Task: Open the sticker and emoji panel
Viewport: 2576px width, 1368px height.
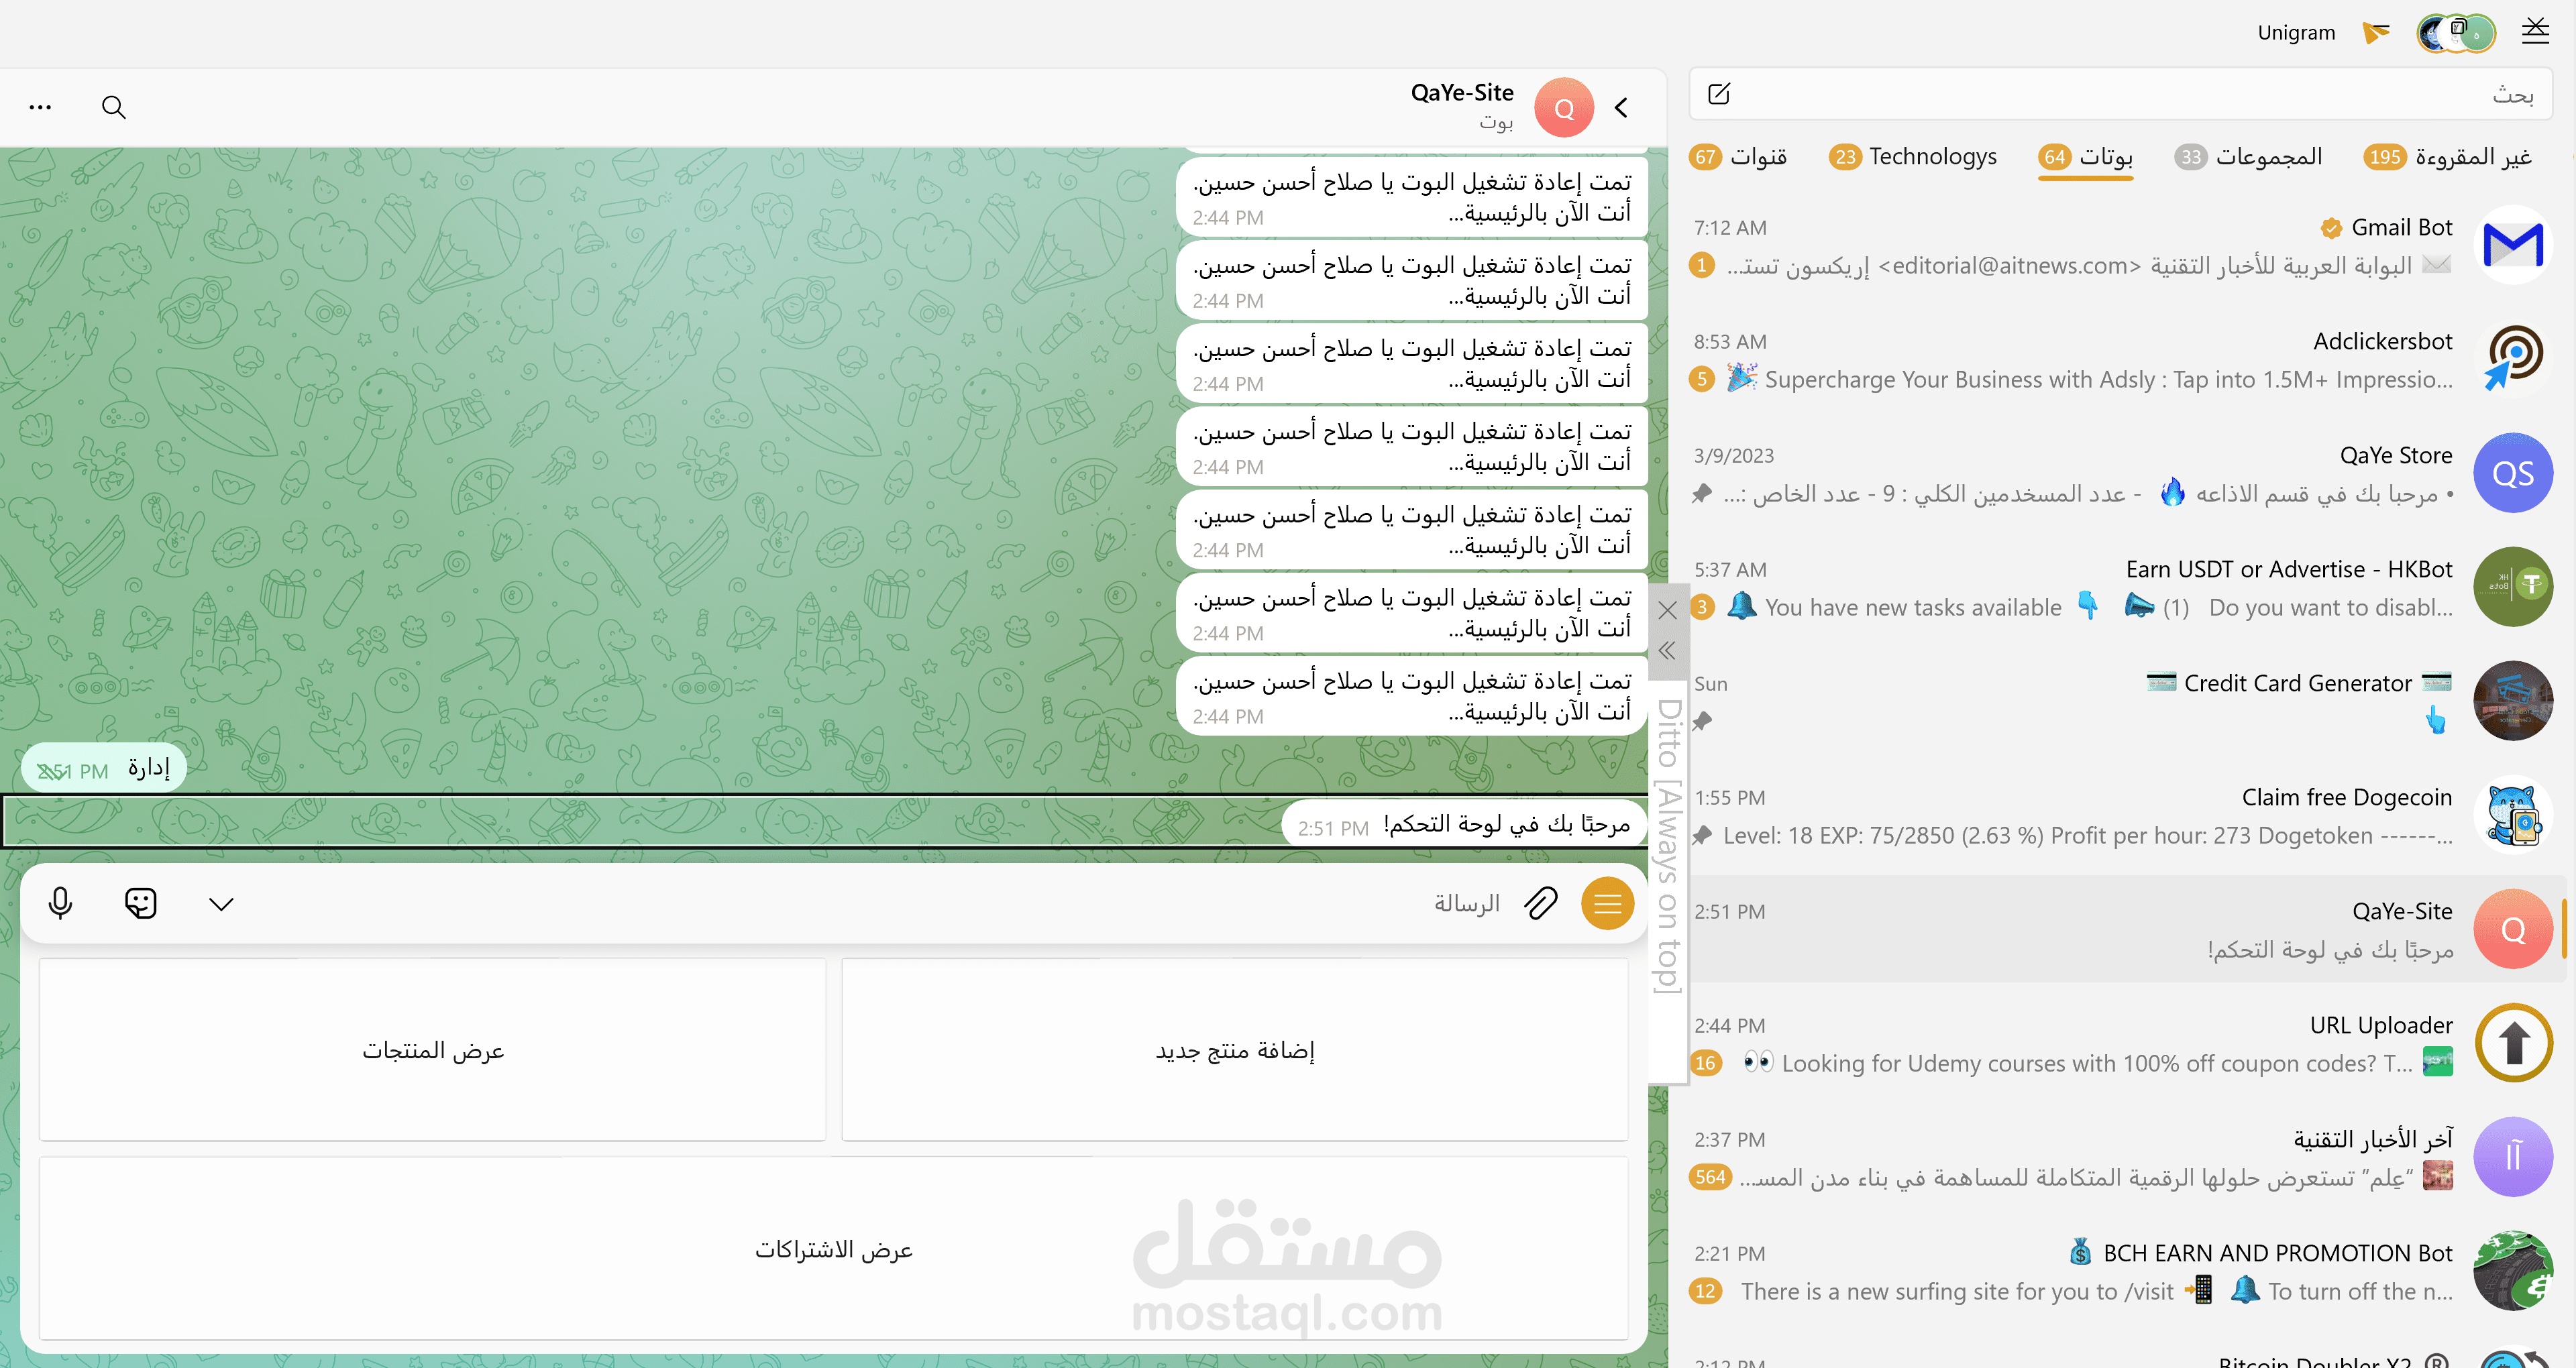Action: click(141, 904)
